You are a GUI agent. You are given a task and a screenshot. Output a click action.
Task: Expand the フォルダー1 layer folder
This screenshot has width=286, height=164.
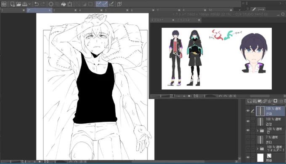click(x=257, y=149)
